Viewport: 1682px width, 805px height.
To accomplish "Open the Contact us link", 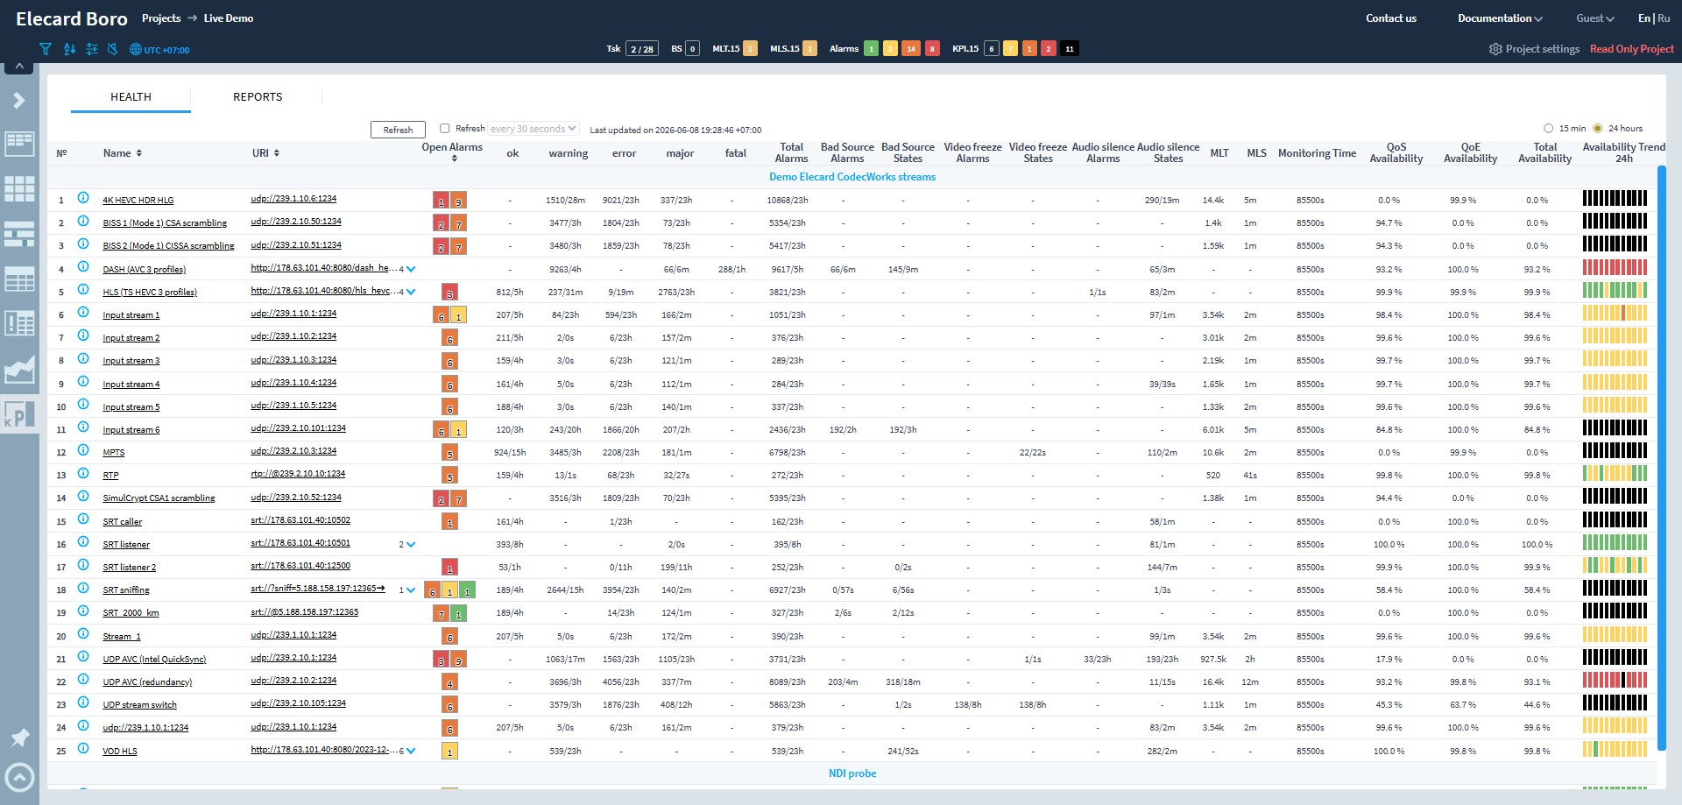I will tap(1391, 18).
